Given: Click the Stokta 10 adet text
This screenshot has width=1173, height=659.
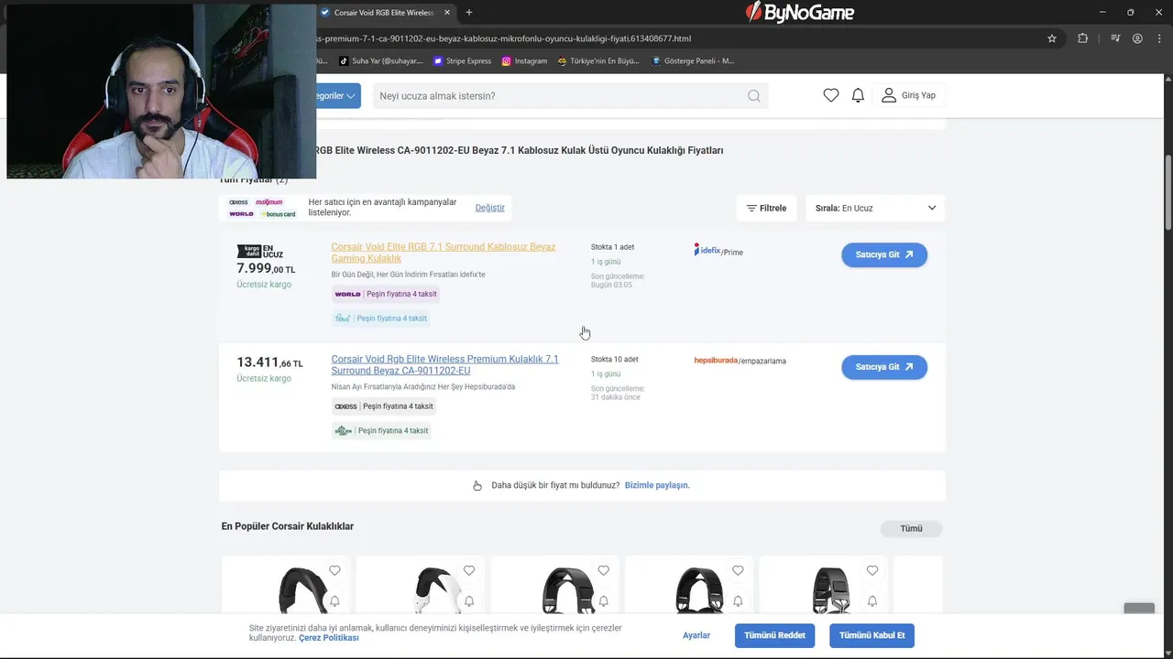Looking at the screenshot, I should [614, 360].
